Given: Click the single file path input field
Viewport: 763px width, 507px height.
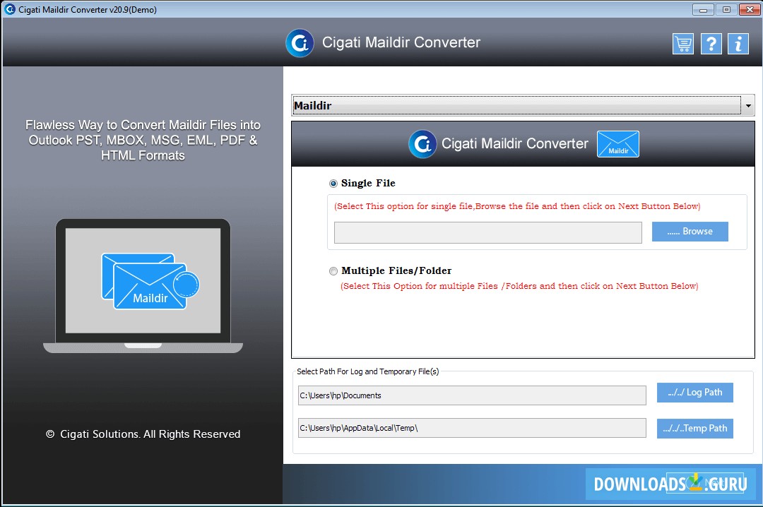Looking at the screenshot, I should (x=487, y=232).
